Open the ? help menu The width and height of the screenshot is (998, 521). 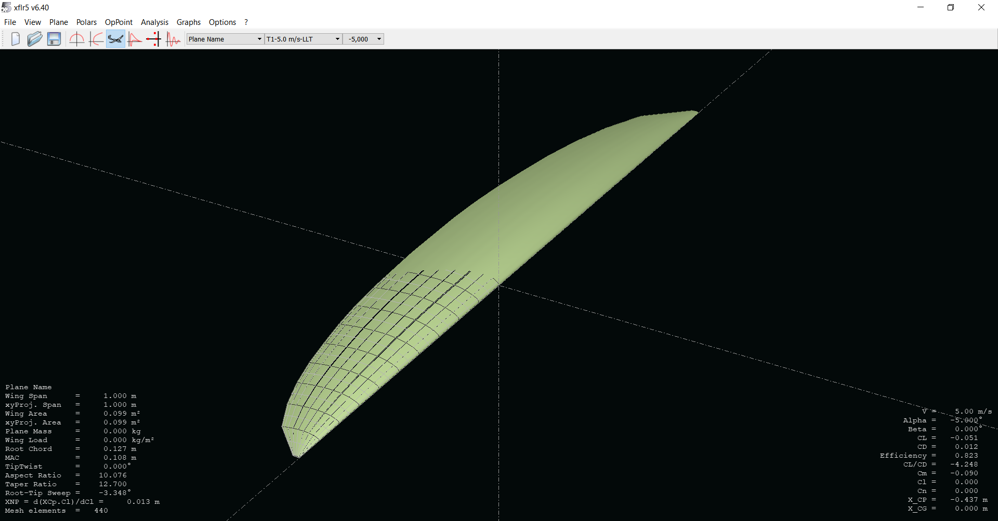pyautogui.click(x=246, y=22)
